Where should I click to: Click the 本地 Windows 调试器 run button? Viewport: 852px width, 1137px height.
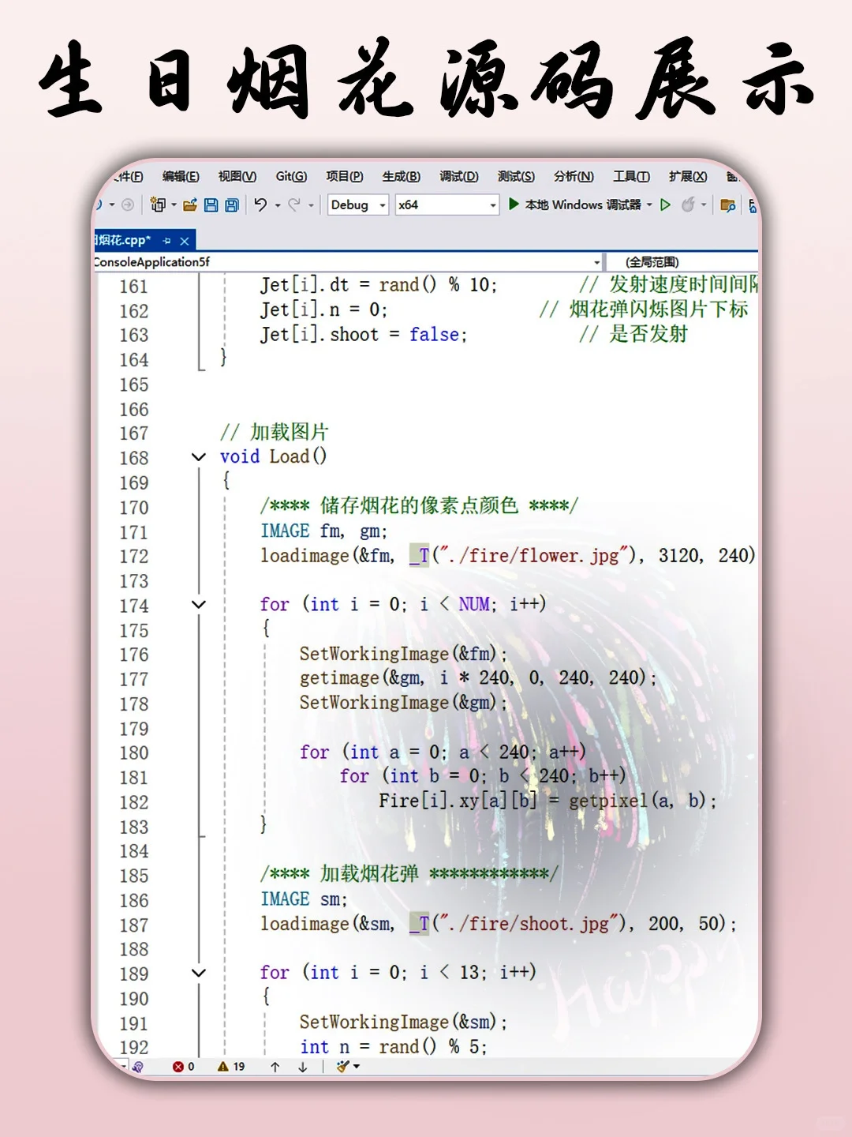coord(581,205)
